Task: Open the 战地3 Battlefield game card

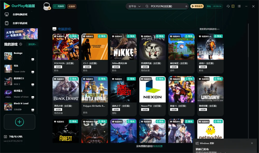Action: point(210,53)
